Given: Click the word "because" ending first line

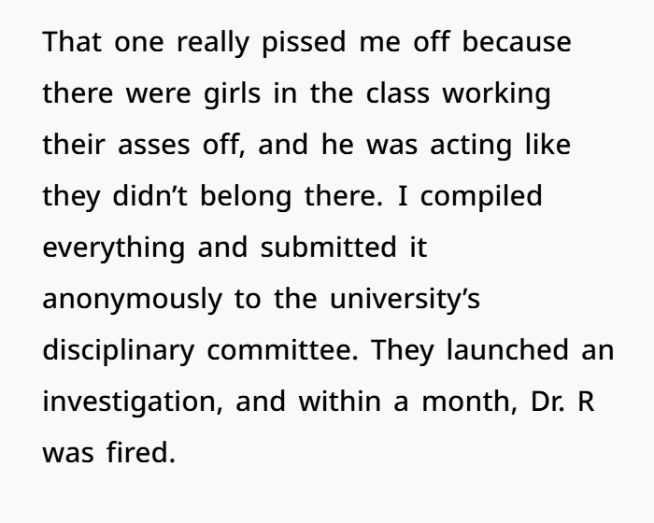Looking at the screenshot, I should point(517,42).
